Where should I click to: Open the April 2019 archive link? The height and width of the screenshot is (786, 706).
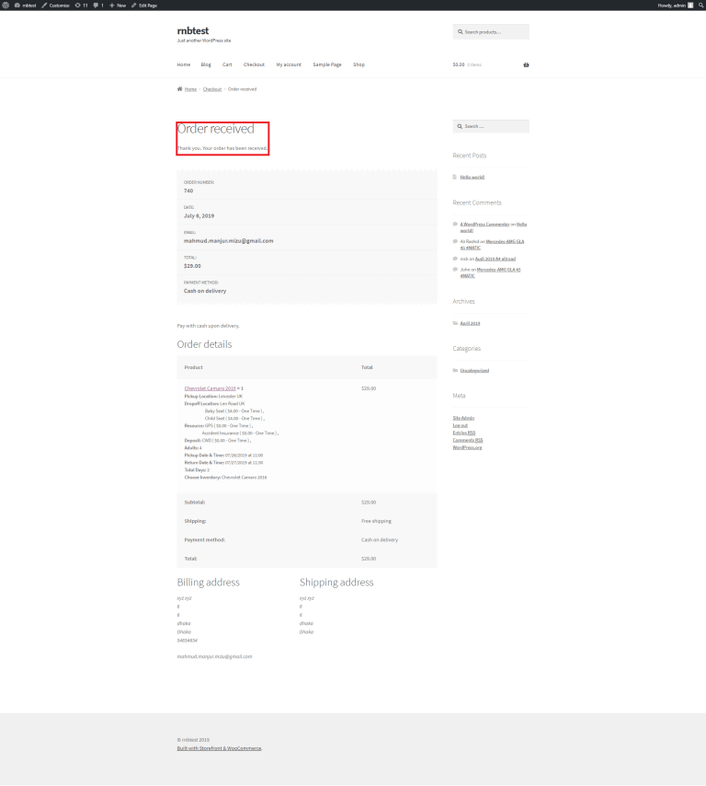470,323
